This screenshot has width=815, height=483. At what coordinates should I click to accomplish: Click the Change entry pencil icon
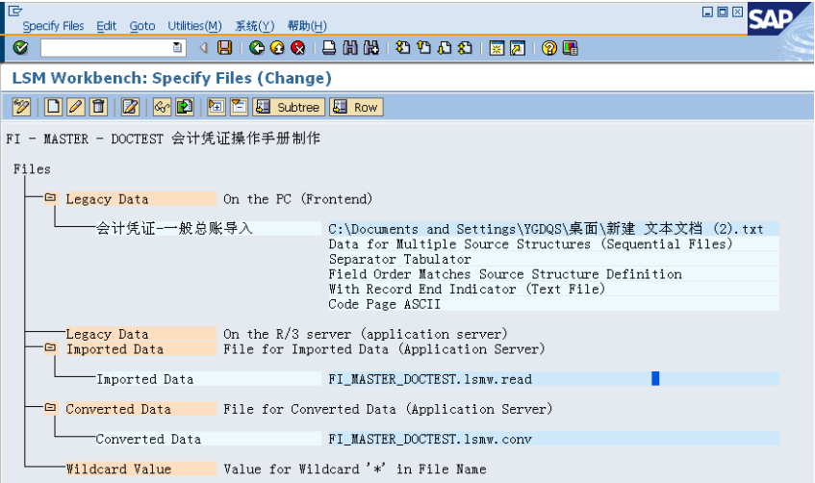click(75, 107)
